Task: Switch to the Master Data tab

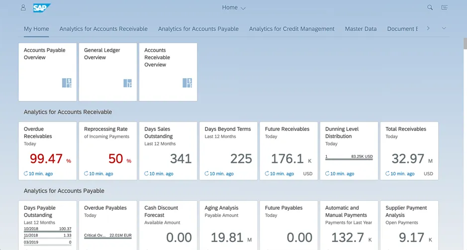Action: 361,29
